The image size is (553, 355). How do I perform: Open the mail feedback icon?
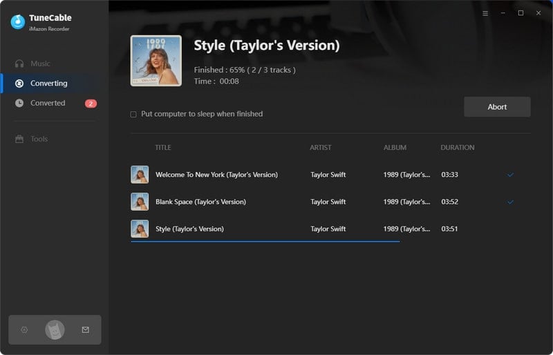(85, 330)
